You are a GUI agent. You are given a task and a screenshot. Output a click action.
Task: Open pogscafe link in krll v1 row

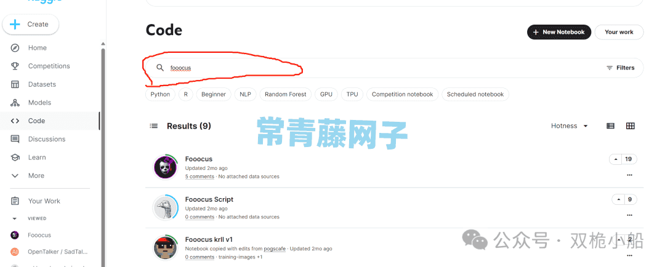(275, 249)
